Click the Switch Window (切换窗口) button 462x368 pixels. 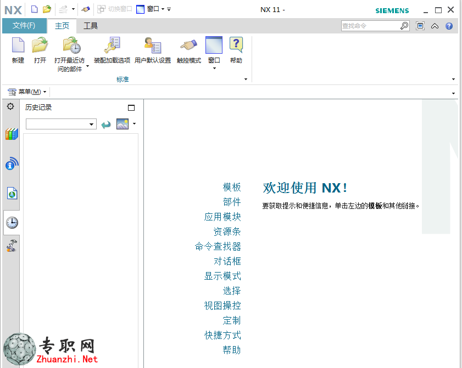click(x=114, y=9)
